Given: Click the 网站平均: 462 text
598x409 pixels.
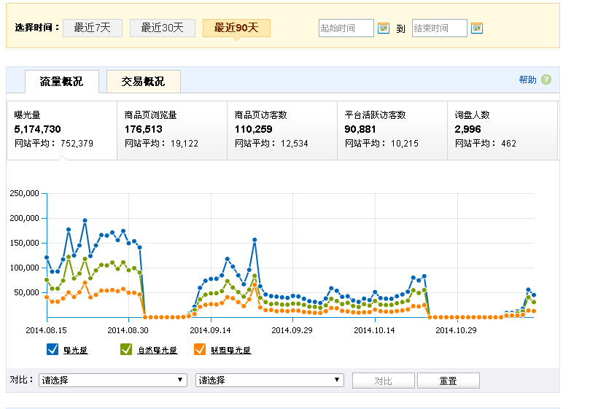Looking at the screenshot, I should 485,144.
